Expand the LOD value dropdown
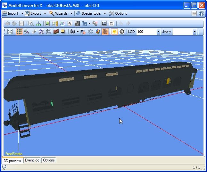 (158, 32)
